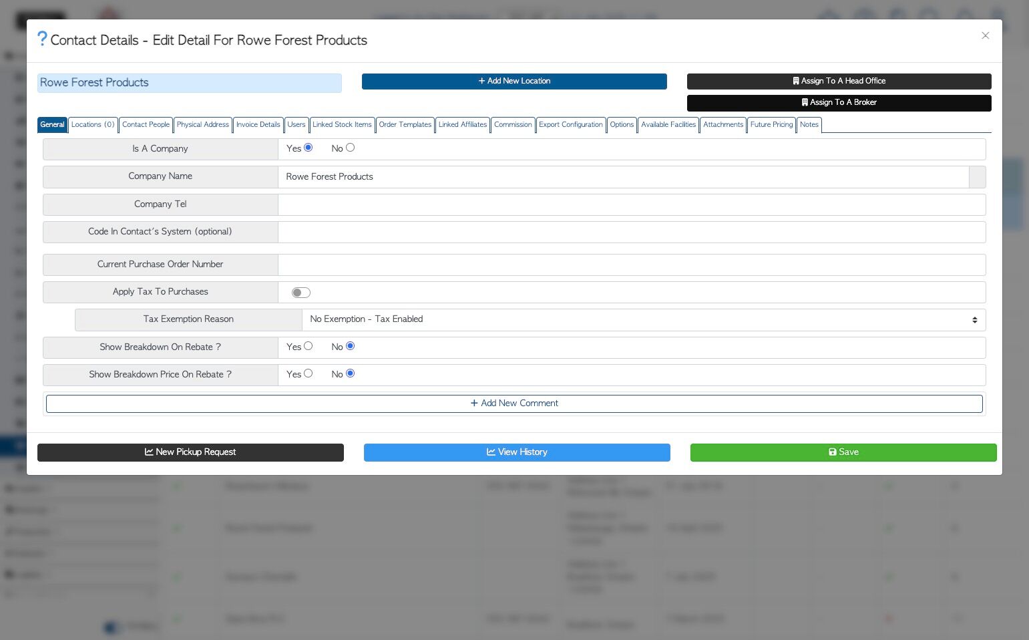This screenshot has height=640, width=1029.
Task: Select No for Show Breakdown On Rebate
Action: tap(350, 346)
